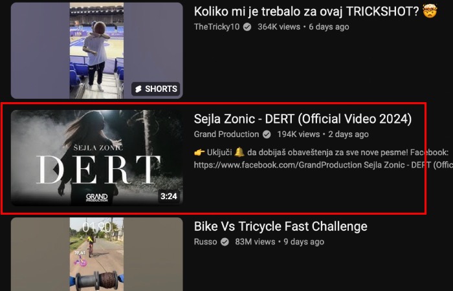Click Grand Production verified checkmark badge
The height and width of the screenshot is (291, 453).
[x=267, y=135]
